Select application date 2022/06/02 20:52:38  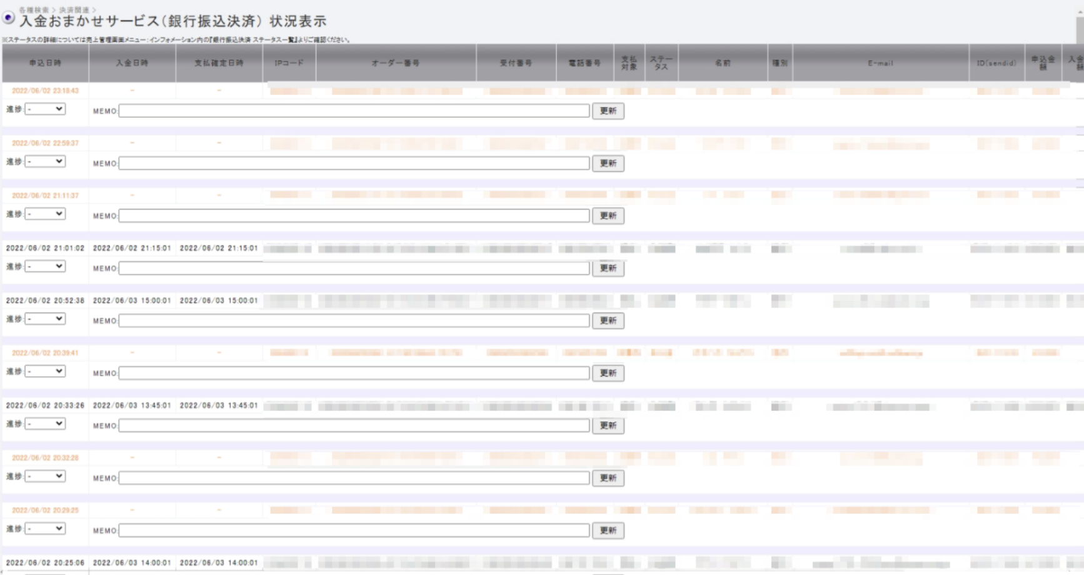45,301
